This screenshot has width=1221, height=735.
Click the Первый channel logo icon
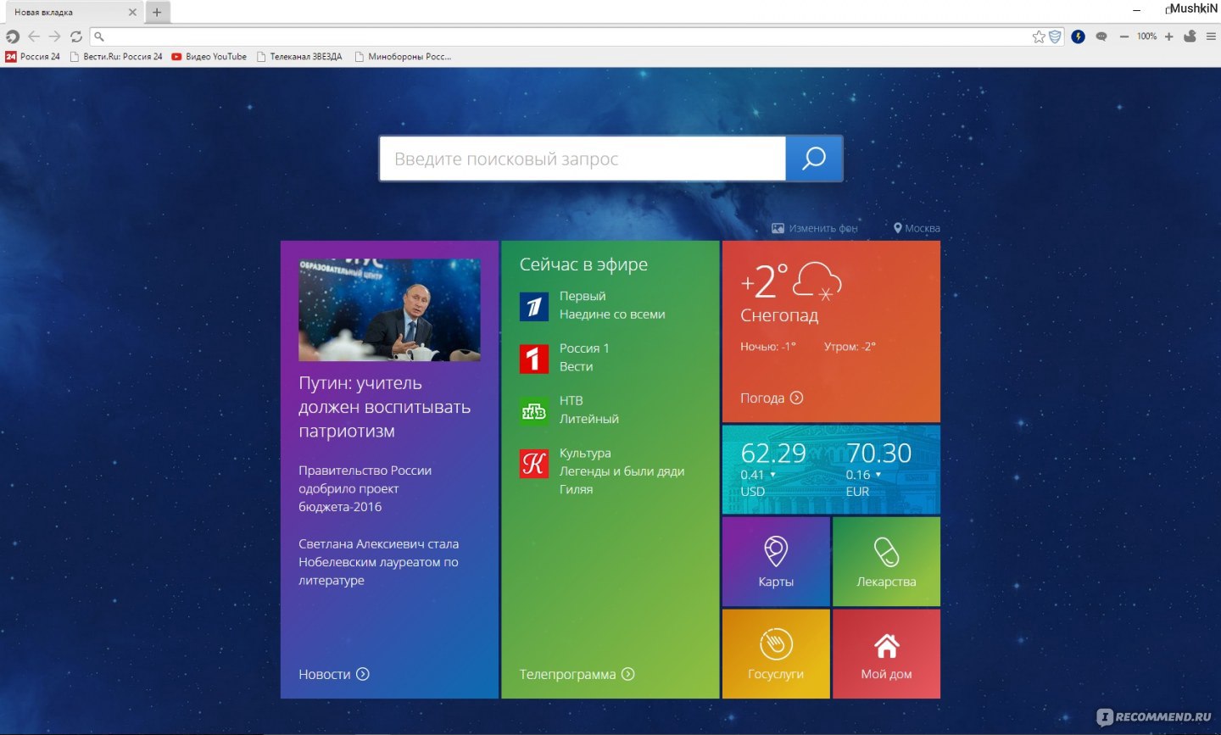[534, 306]
